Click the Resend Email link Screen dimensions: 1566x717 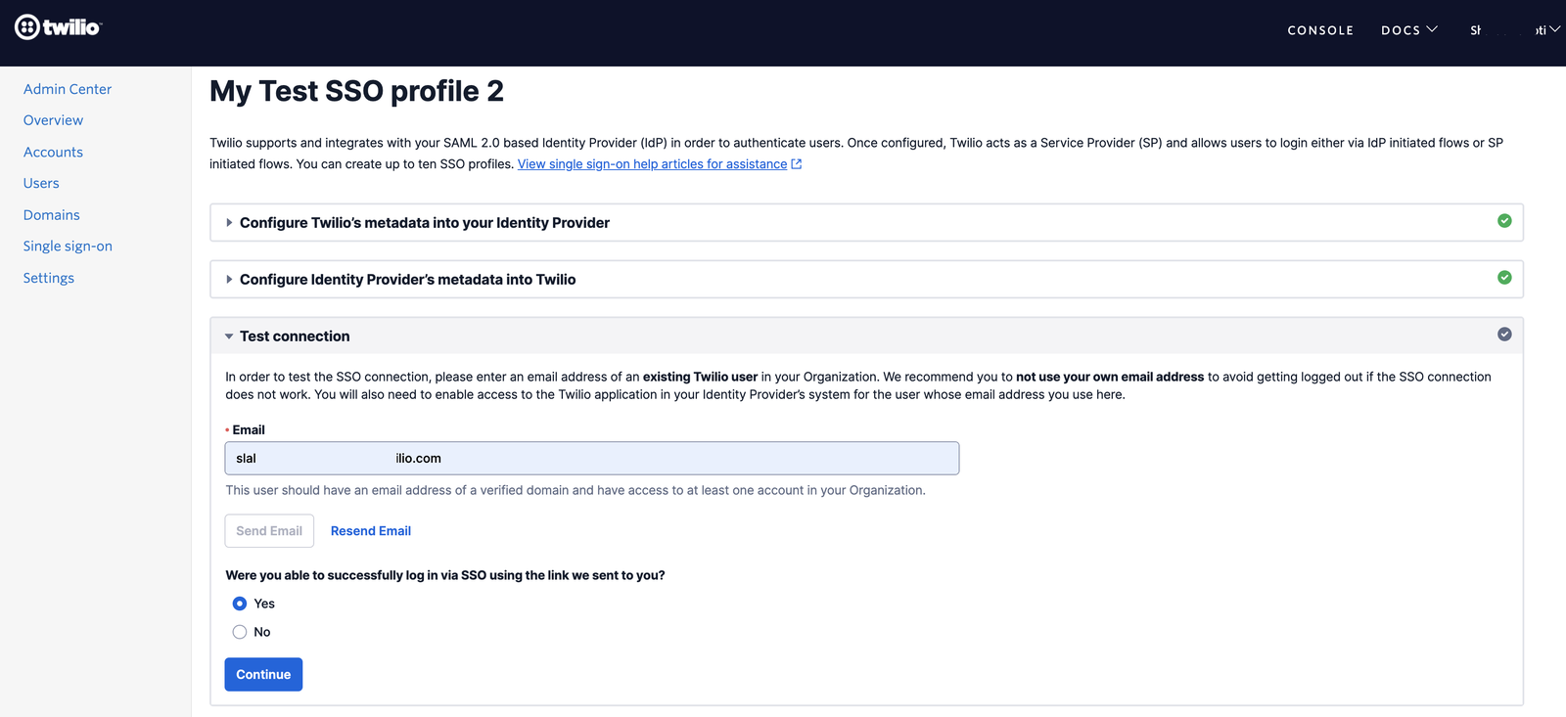(370, 530)
